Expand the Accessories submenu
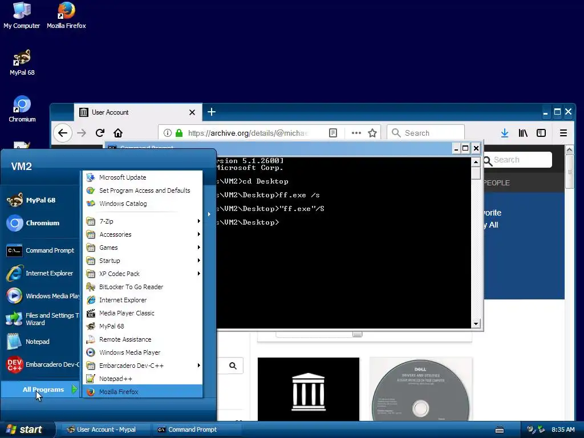584x438 pixels. point(143,234)
